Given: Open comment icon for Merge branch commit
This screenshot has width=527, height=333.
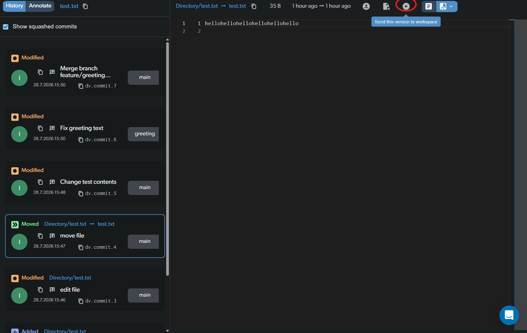Looking at the screenshot, I should click(x=52, y=72).
